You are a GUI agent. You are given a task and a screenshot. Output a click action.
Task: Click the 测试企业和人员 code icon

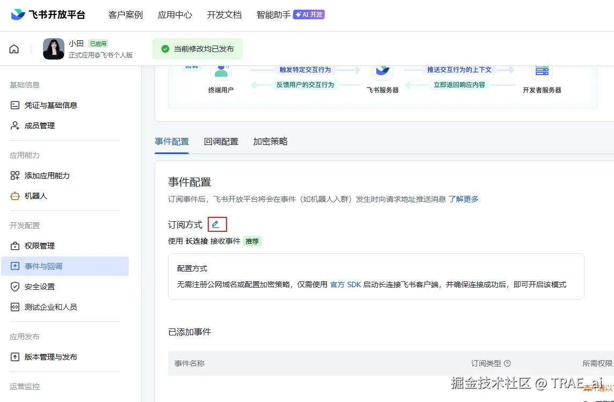(x=15, y=308)
